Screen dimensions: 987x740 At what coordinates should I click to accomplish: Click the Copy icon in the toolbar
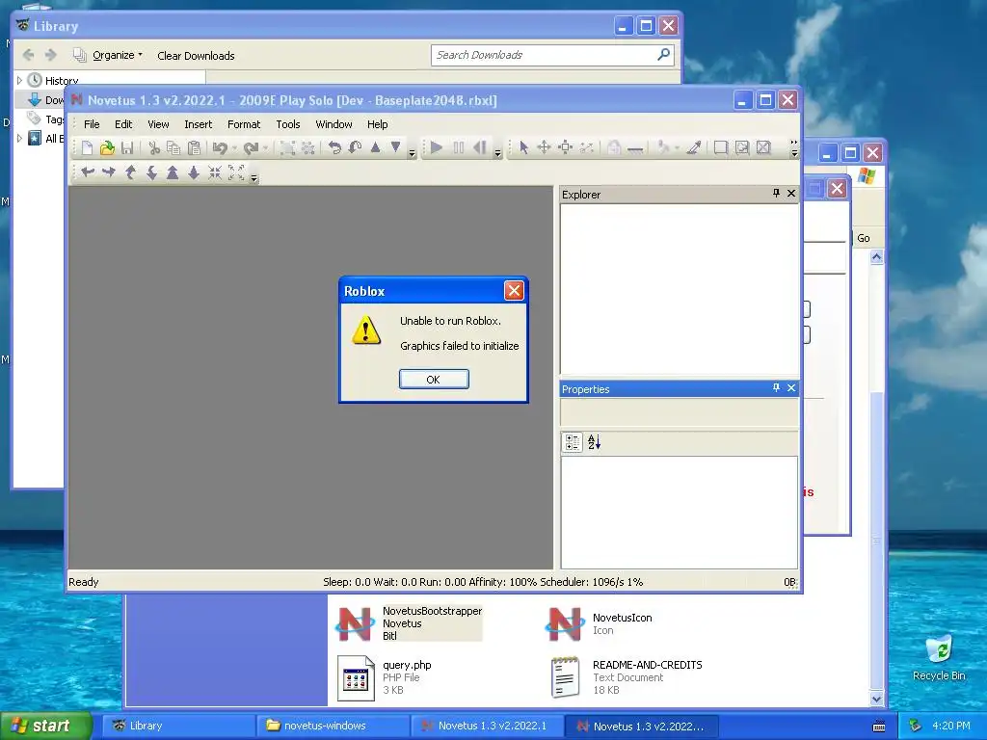pyautogui.click(x=173, y=147)
